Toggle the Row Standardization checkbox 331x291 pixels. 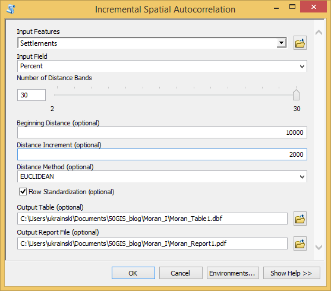[x=23, y=192]
